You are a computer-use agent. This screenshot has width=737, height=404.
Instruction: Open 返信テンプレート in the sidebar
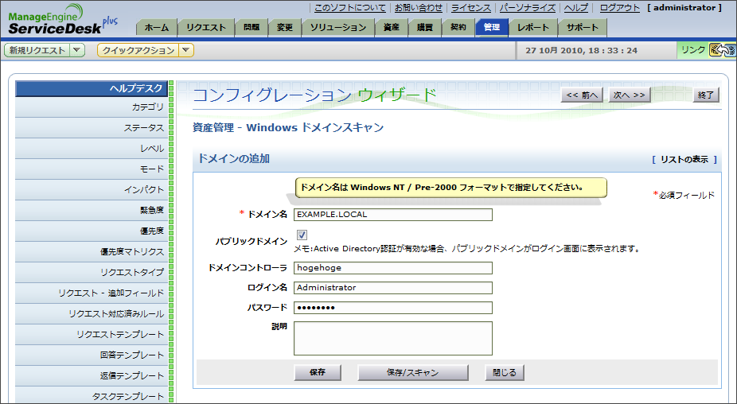[92, 376]
